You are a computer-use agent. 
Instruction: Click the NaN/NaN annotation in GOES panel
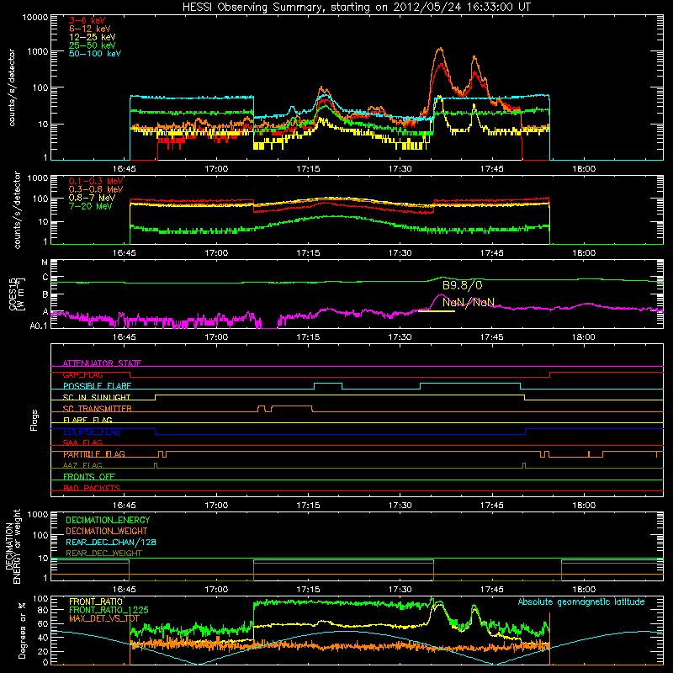click(469, 303)
